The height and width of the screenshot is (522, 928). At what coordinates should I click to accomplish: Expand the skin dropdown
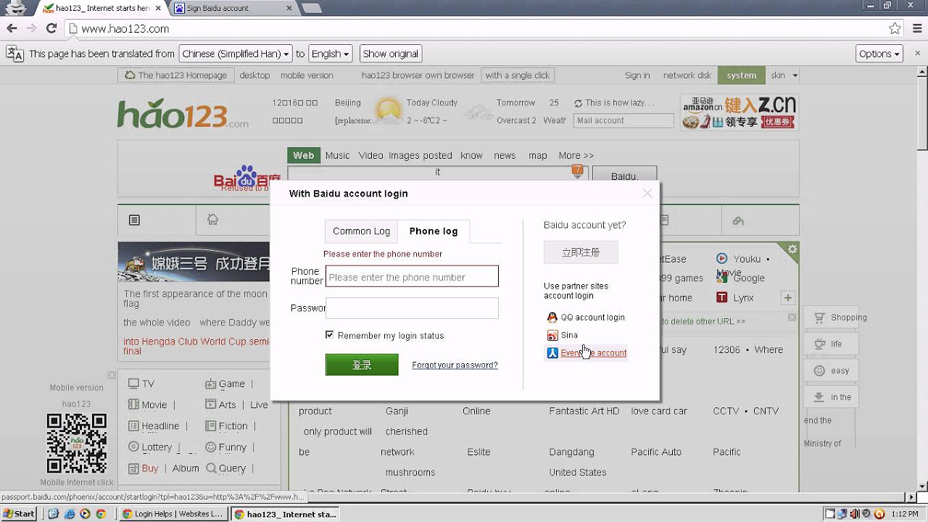click(784, 75)
